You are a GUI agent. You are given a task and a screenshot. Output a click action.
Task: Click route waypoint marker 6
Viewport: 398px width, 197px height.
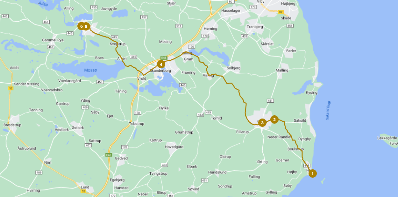coord(81,26)
